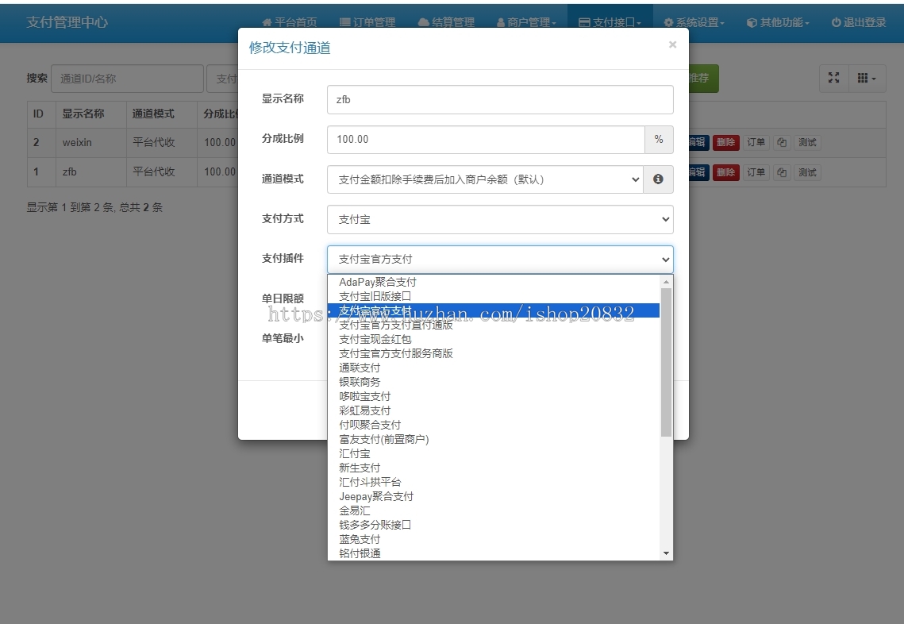Toggle the 支付插件 dropdown

[x=500, y=260]
